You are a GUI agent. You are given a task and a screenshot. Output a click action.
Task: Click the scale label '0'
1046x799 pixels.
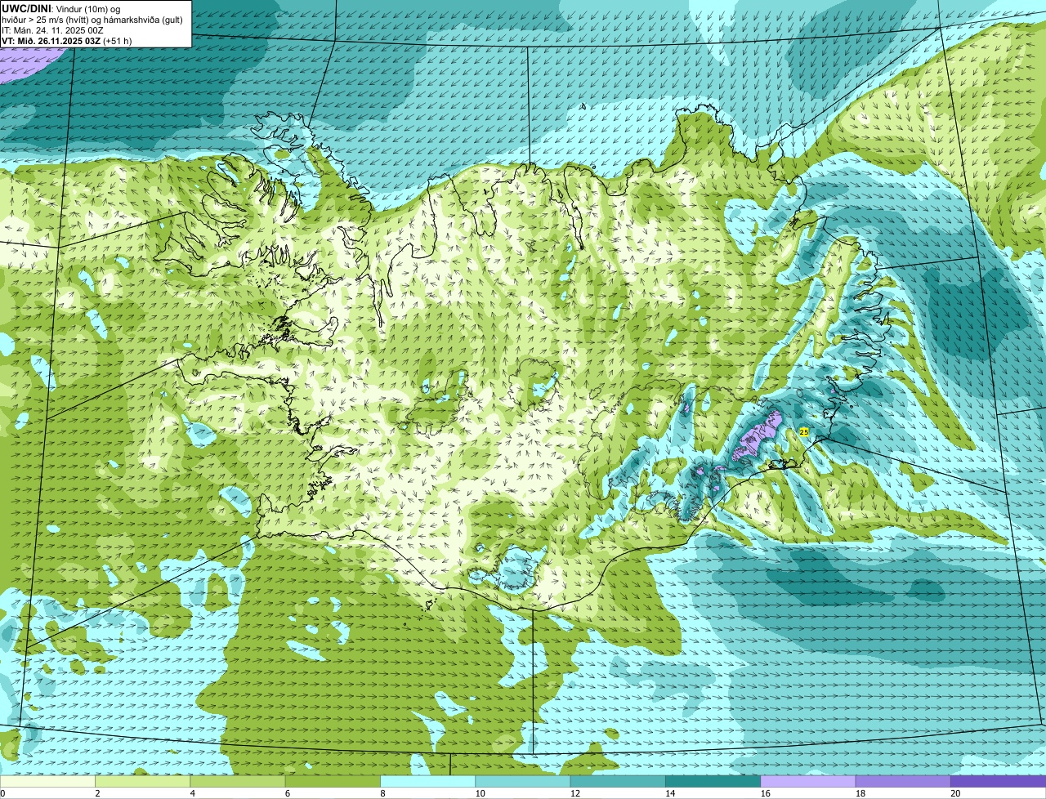click(3, 793)
